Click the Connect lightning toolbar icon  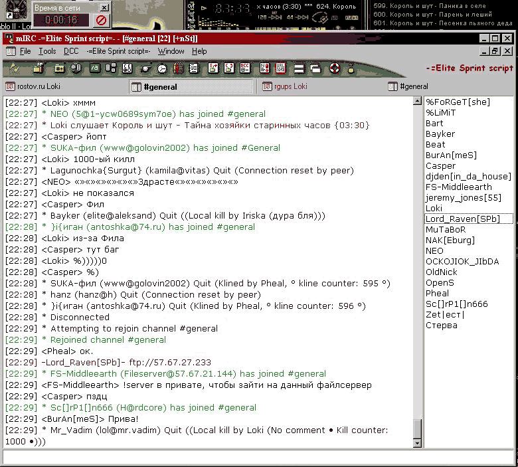[14, 68]
